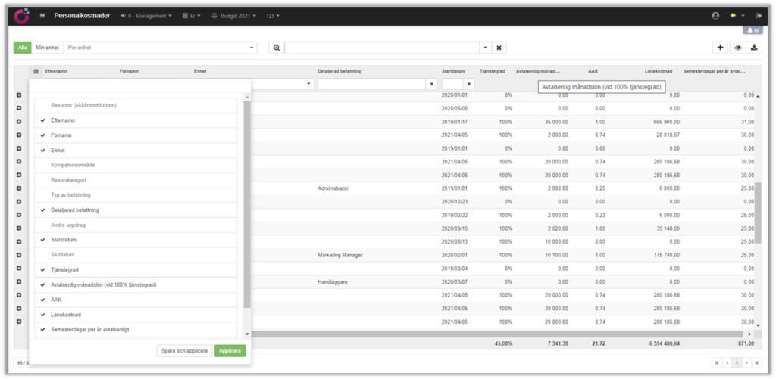Open the notifications bell showing 70

click(753, 30)
